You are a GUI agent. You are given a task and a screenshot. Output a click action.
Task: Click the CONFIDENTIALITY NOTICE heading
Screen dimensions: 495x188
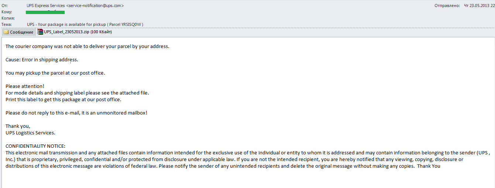click(x=35, y=146)
